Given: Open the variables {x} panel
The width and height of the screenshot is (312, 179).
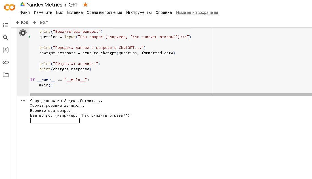Looking at the screenshot, I should tap(6, 50).
